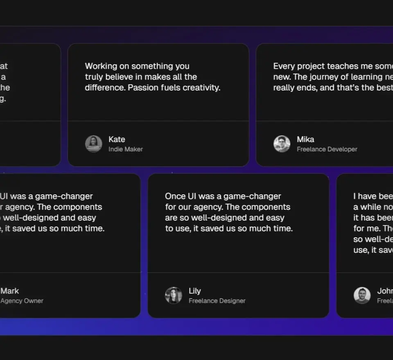This screenshot has width=393, height=360.
Task: Click the Freelance Developer role label
Action: click(x=327, y=149)
